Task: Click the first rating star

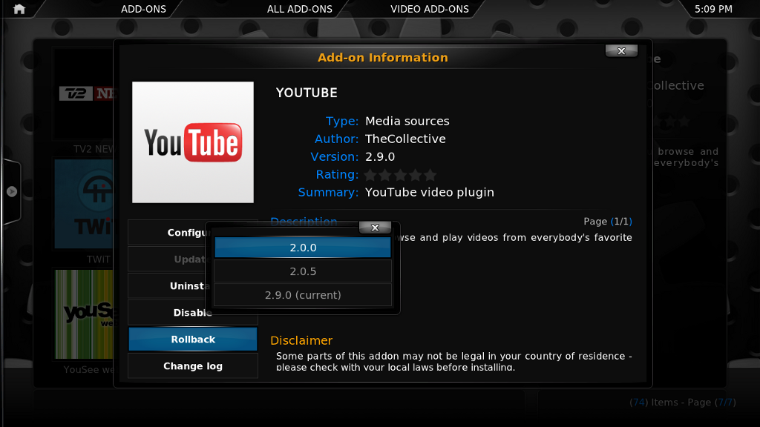Action: tap(372, 175)
